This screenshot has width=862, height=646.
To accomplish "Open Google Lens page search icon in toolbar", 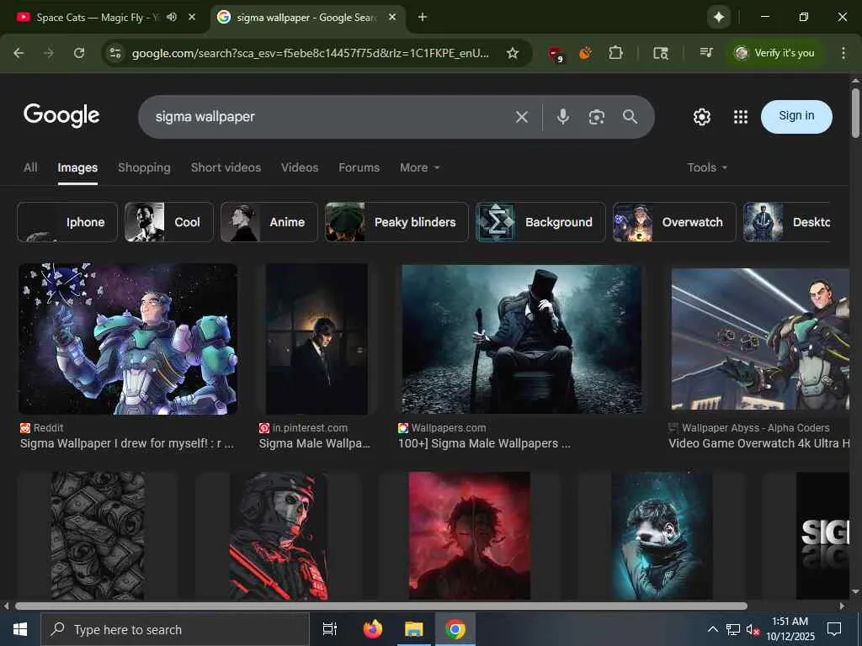I will pyautogui.click(x=660, y=53).
